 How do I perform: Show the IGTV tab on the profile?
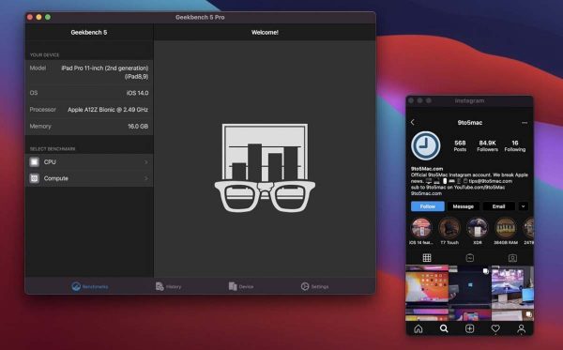tap(470, 258)
